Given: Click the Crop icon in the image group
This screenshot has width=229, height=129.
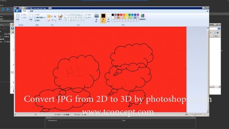Looking at the screenshot, I should [35, 15].
